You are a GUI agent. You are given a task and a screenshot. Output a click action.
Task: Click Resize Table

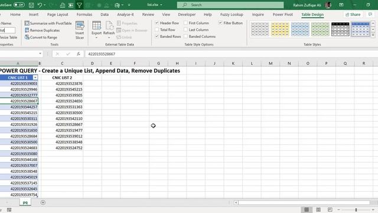(8, 37)
